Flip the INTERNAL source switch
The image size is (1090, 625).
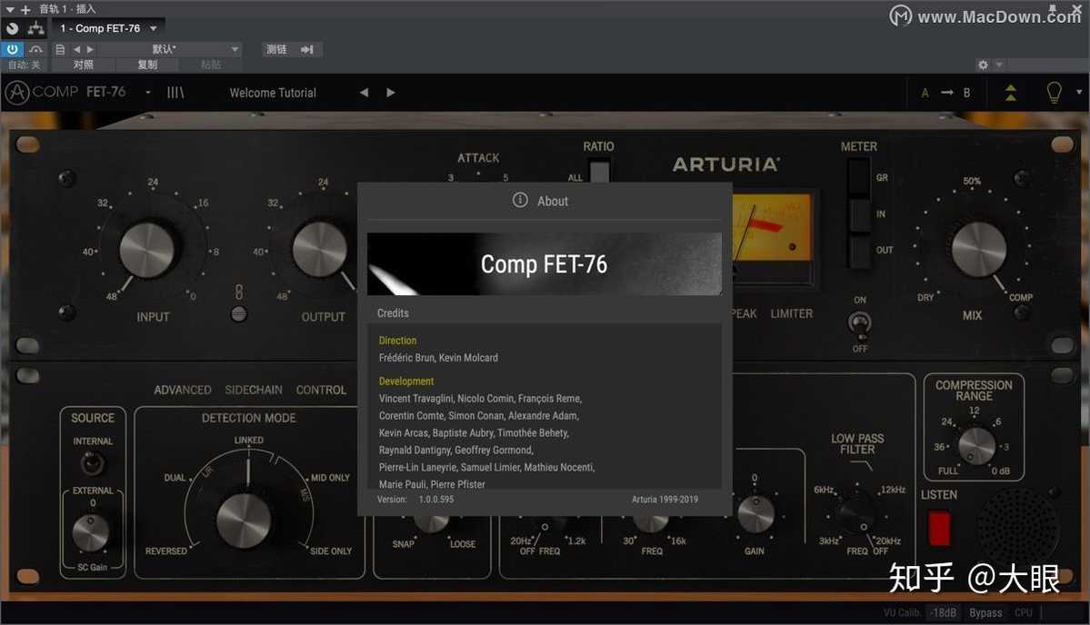coord(92,461)
